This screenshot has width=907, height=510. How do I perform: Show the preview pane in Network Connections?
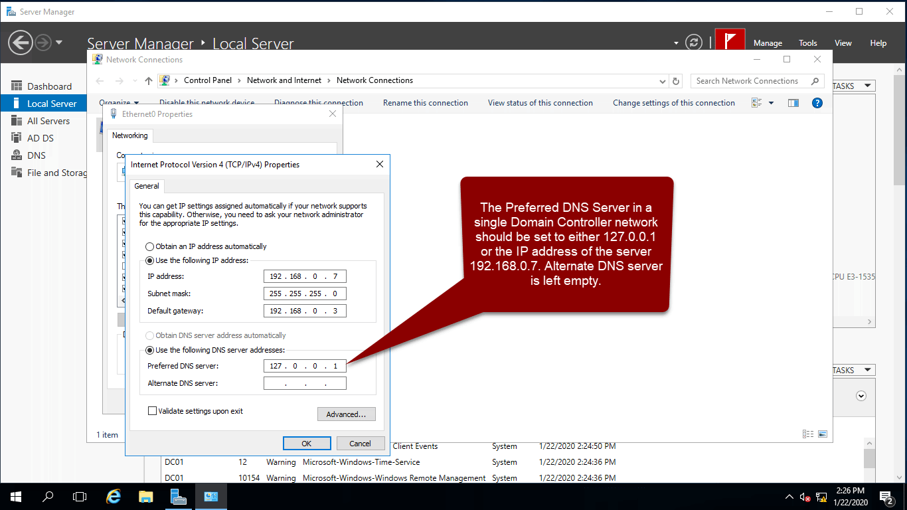(793, 103)
